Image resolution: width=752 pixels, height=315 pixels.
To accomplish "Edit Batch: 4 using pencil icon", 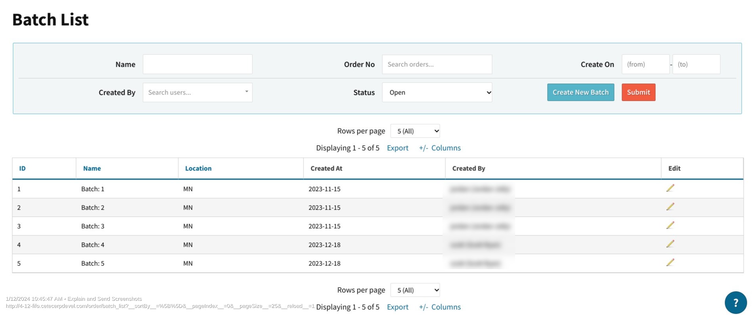I will [670, 244].
